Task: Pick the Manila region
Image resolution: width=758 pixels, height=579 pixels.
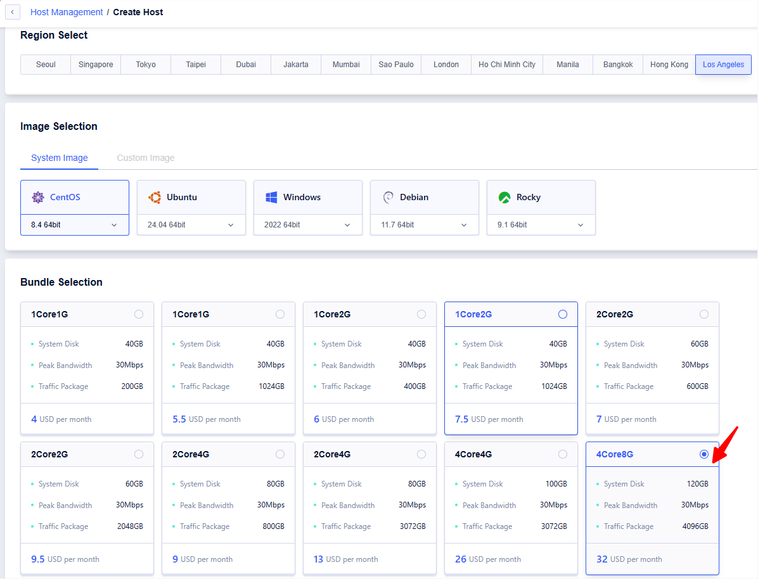Action: pyautogui.click(x=567, y=65)
